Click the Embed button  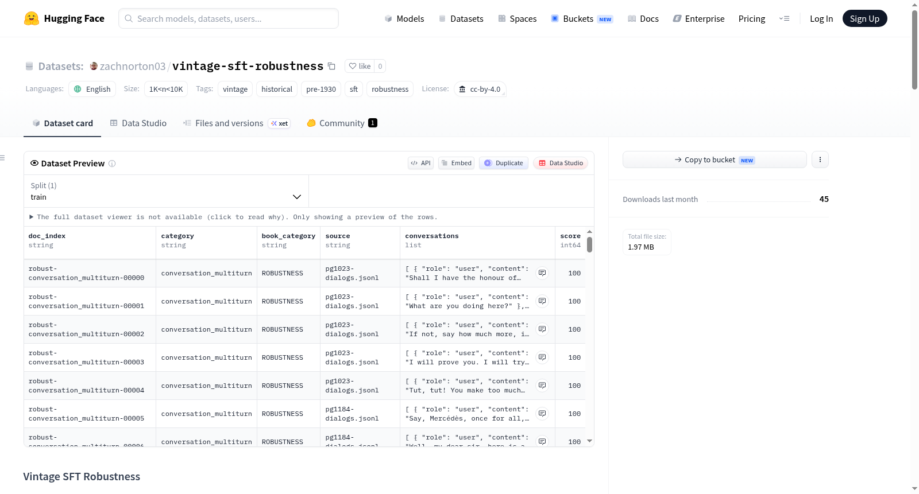pyautogui.click(x=457, y=163)
